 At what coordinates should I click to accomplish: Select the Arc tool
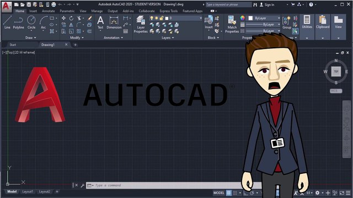coord(43,23)
